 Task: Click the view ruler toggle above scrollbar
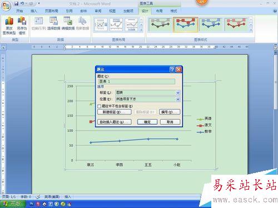(x=276, y=47)
